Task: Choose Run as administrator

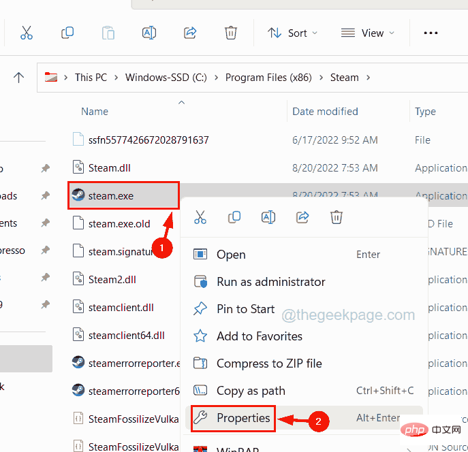Action: pos(304,282)
